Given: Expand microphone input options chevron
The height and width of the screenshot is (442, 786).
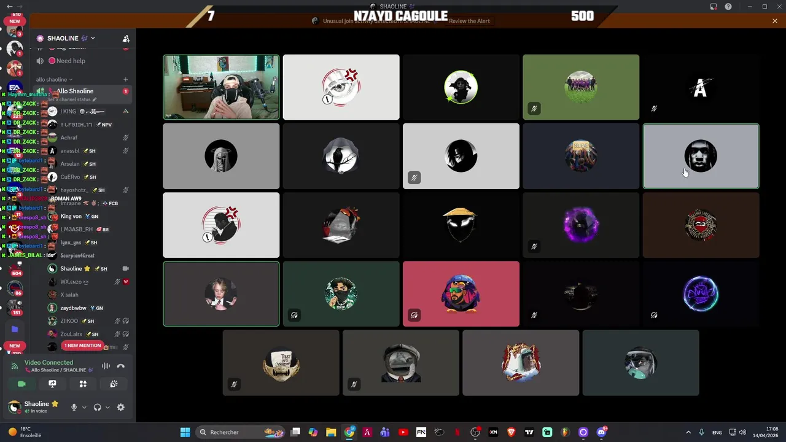Looking at the screenshot, I should pos(84,407).
